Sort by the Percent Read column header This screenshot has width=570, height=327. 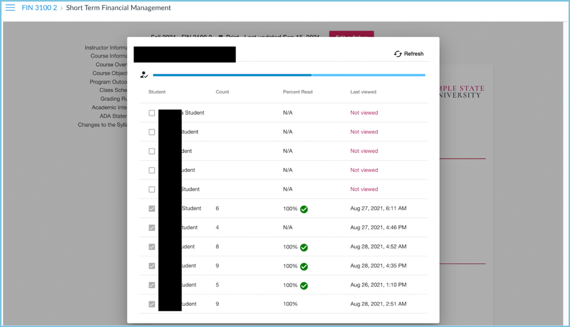[297, 92]
